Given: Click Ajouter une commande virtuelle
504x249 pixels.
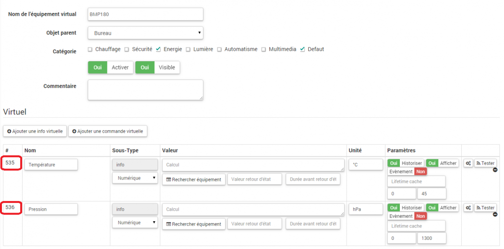Looking at the screenshot, I should click(108, 131).
